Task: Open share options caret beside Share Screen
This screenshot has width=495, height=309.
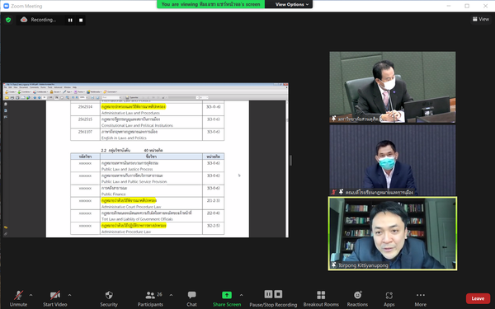Action: click(x=241, y=295)
